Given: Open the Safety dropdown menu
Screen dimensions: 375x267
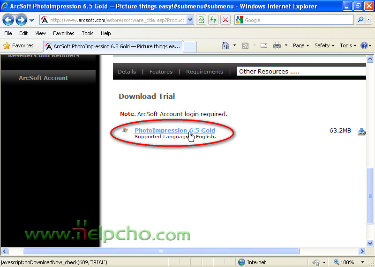Looking at the screenshot, I should pos(324,45).
